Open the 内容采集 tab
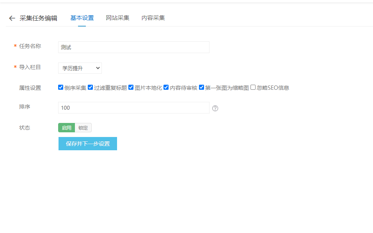373x233 pixels. 154,18
